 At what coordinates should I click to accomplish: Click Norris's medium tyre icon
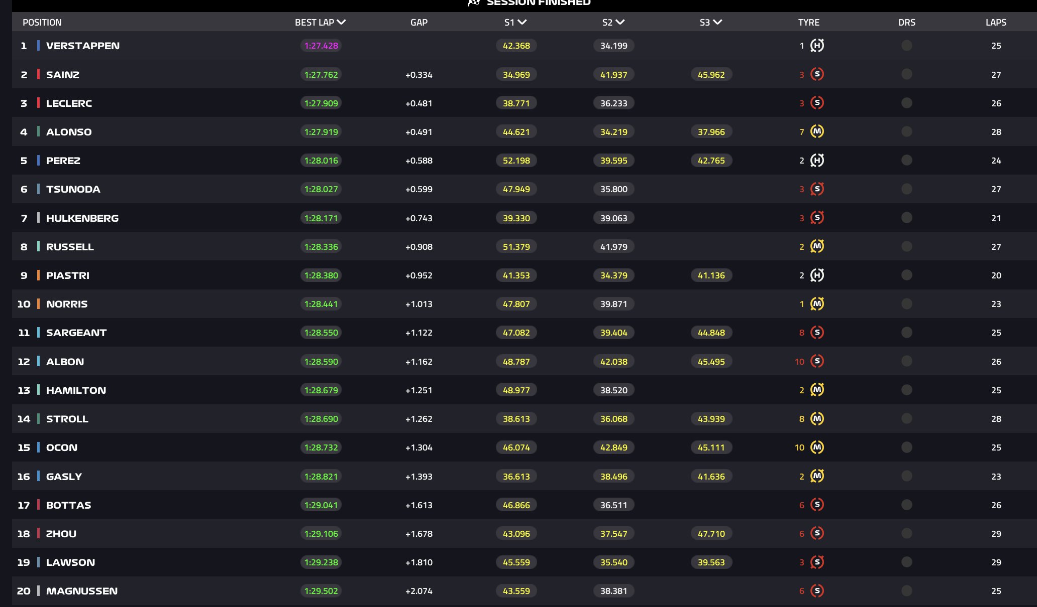817,304
